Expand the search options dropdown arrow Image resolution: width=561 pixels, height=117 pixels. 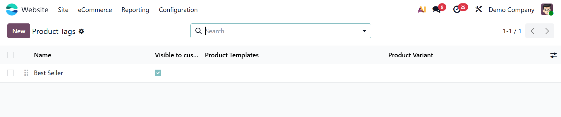[364, 31]
